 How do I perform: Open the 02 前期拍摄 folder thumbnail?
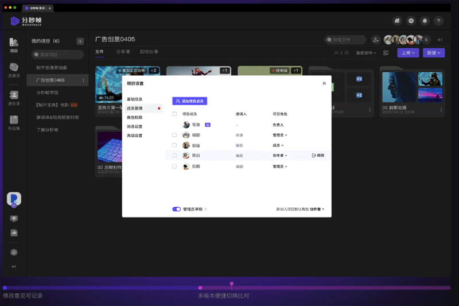[x=412, y=87]
